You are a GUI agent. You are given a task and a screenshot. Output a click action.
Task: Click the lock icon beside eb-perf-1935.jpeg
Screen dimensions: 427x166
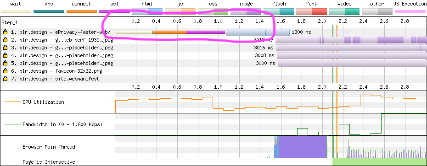pos(5,40)
